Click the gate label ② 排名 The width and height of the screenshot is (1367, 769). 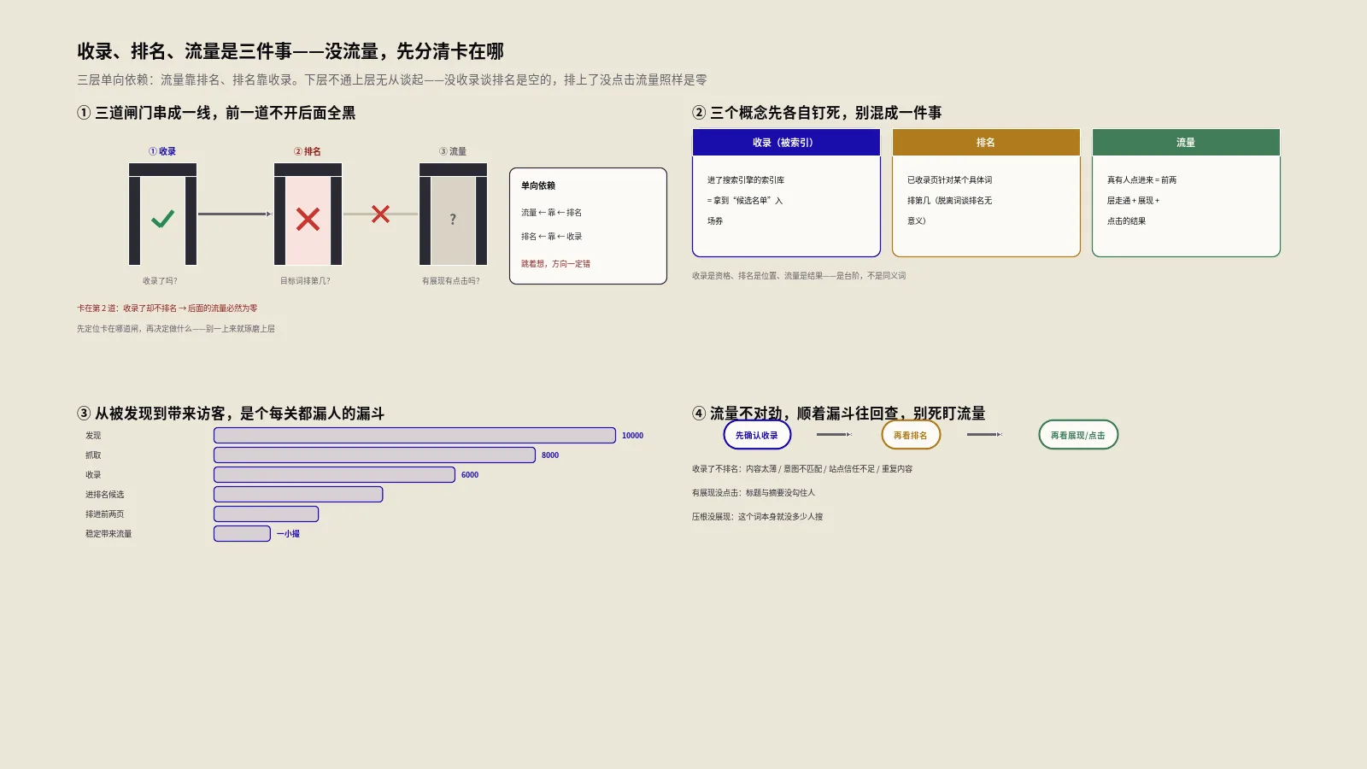coord(308,151)
